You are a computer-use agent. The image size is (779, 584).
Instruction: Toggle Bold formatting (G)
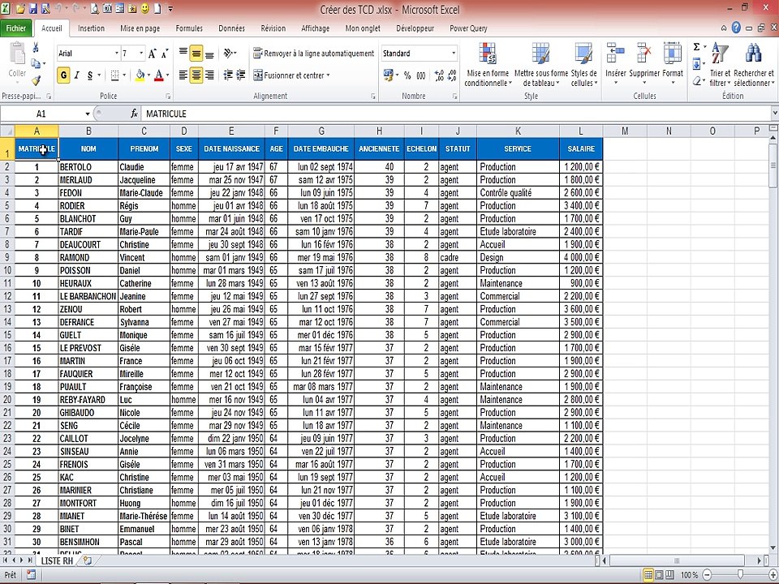[63, 75]
